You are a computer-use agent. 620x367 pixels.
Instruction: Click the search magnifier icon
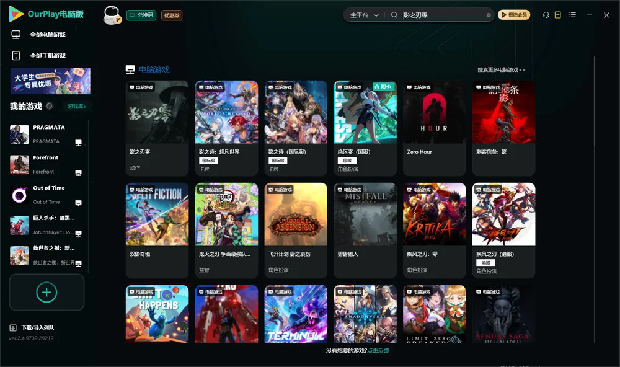click(x=394, y=15)
